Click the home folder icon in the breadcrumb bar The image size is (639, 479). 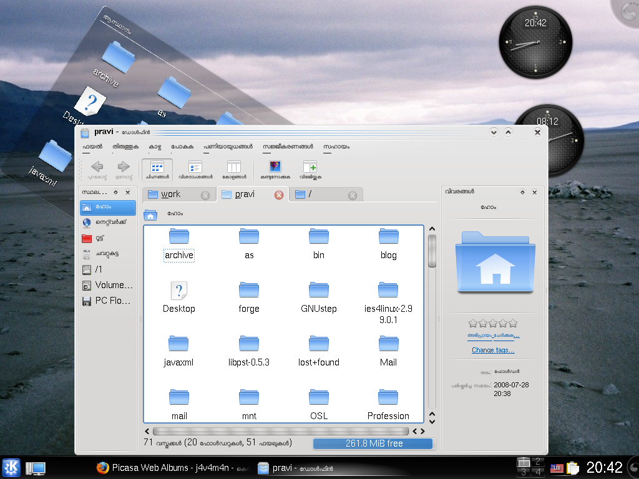click(150, 214)
